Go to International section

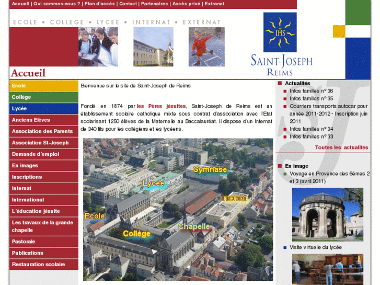44,200
